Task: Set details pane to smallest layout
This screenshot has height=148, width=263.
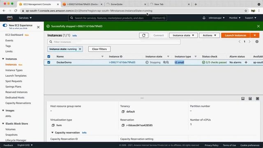Action: pos(243,99)
